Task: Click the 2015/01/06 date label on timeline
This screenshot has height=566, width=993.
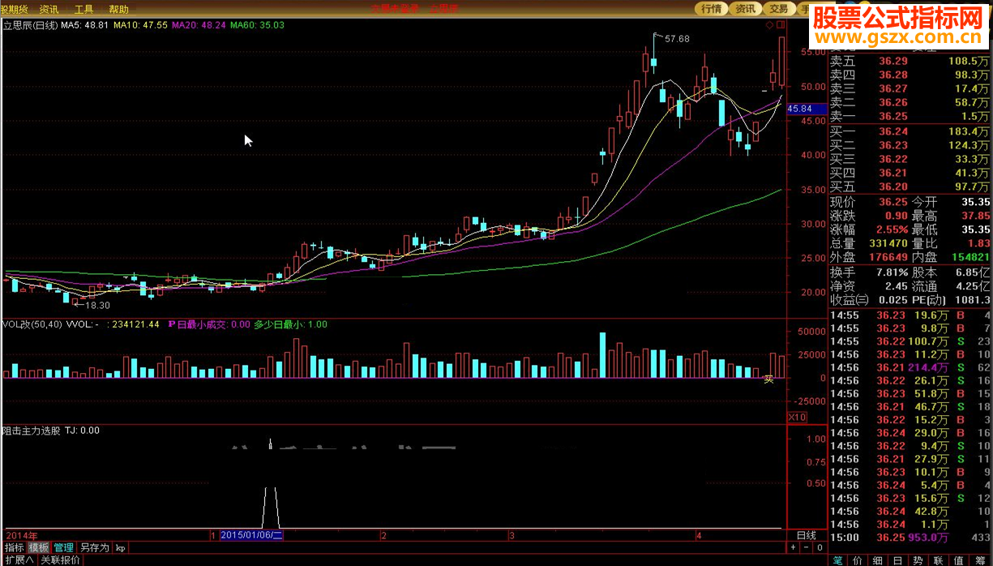Action: 251,535
